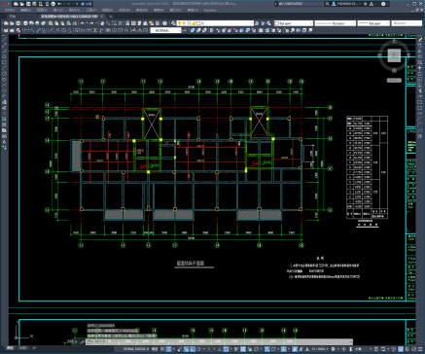Image resolution: width=425 pixels, height=354 pixels.
Task: Open the 工具(T) menu
Action: pyautogui.click(x=90, y=10)
